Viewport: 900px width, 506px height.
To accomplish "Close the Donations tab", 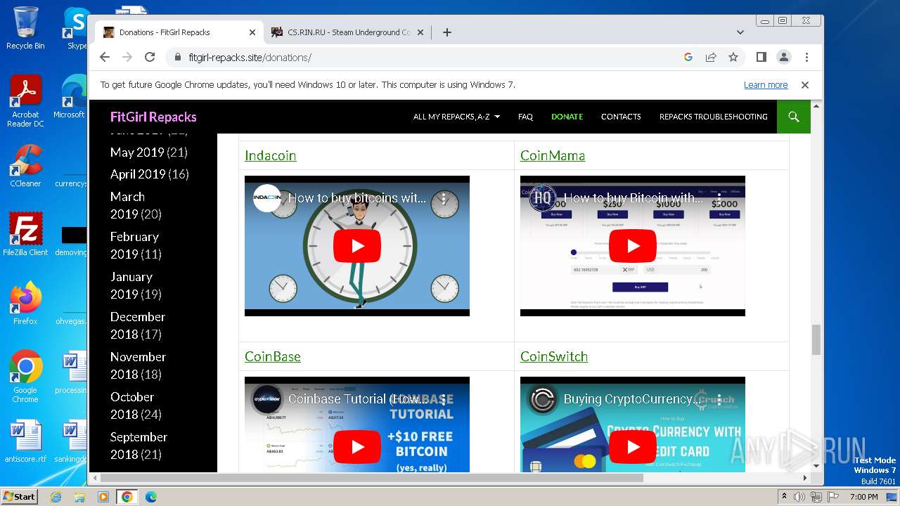I will (x=252, y=32).
